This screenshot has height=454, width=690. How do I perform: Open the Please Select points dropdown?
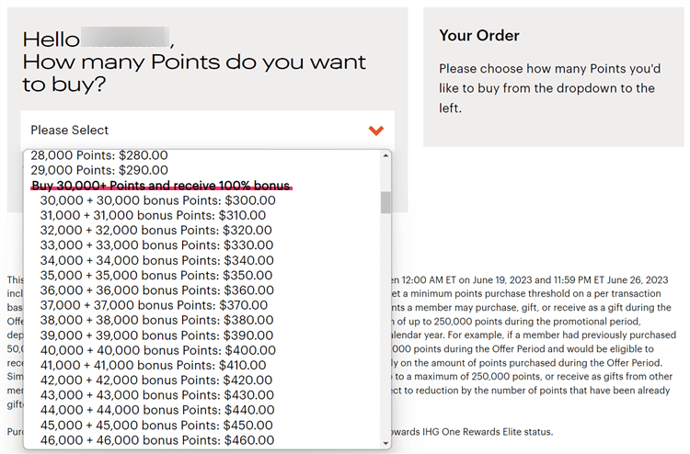coord(207,131)
